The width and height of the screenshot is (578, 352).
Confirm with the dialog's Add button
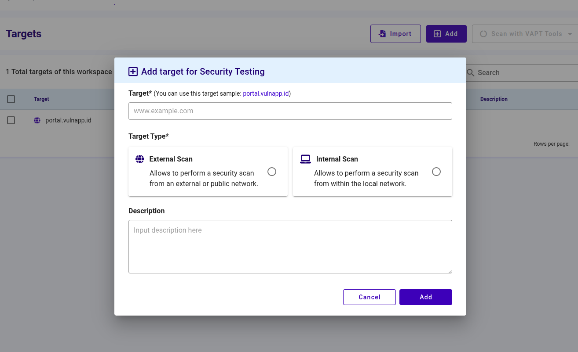(425, 297)
